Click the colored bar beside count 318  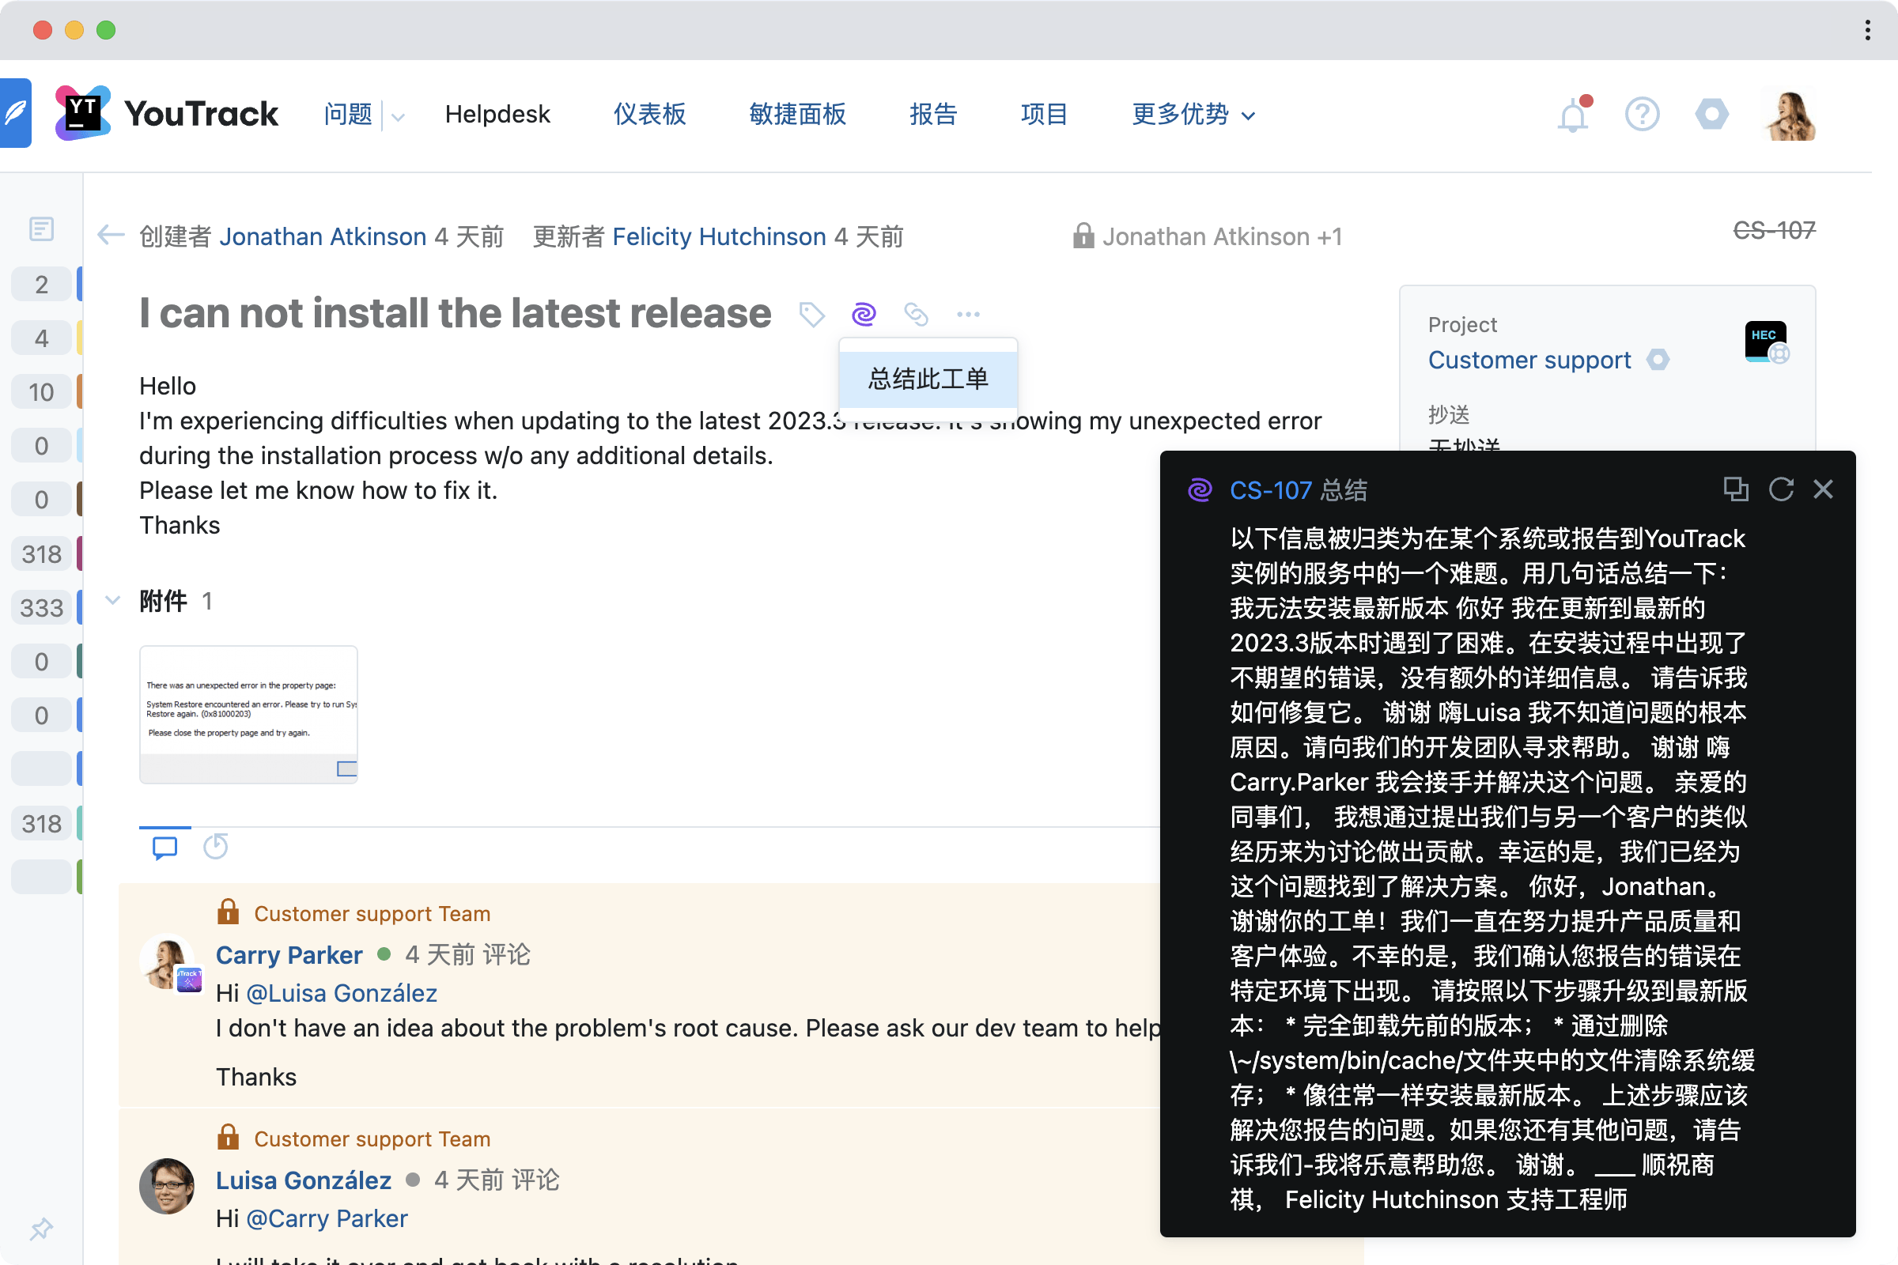click(x=79, y=553)
